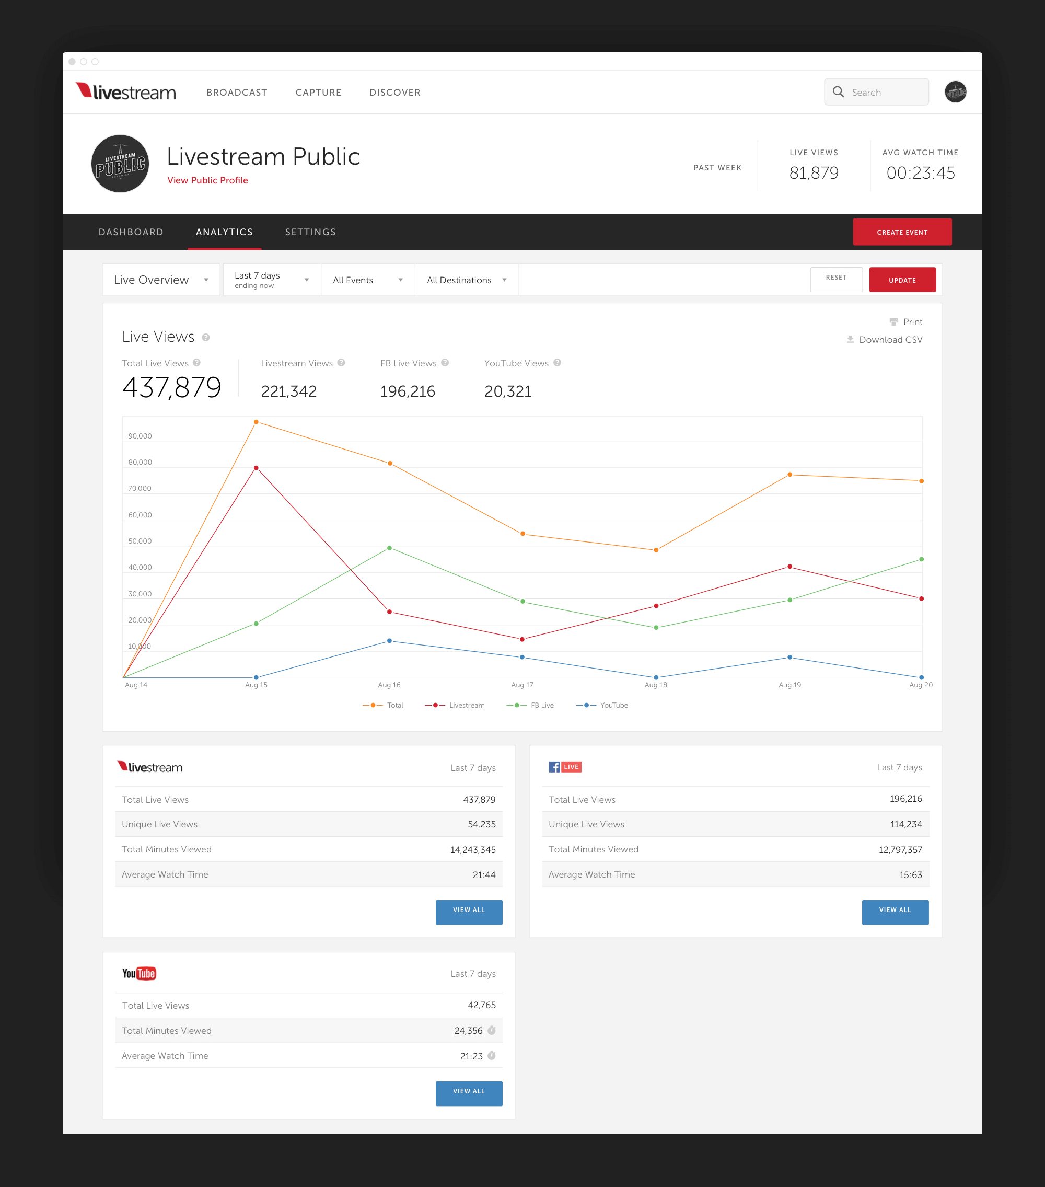
Task: Click the Download CSV icon
Action: (x=850, y=339)
